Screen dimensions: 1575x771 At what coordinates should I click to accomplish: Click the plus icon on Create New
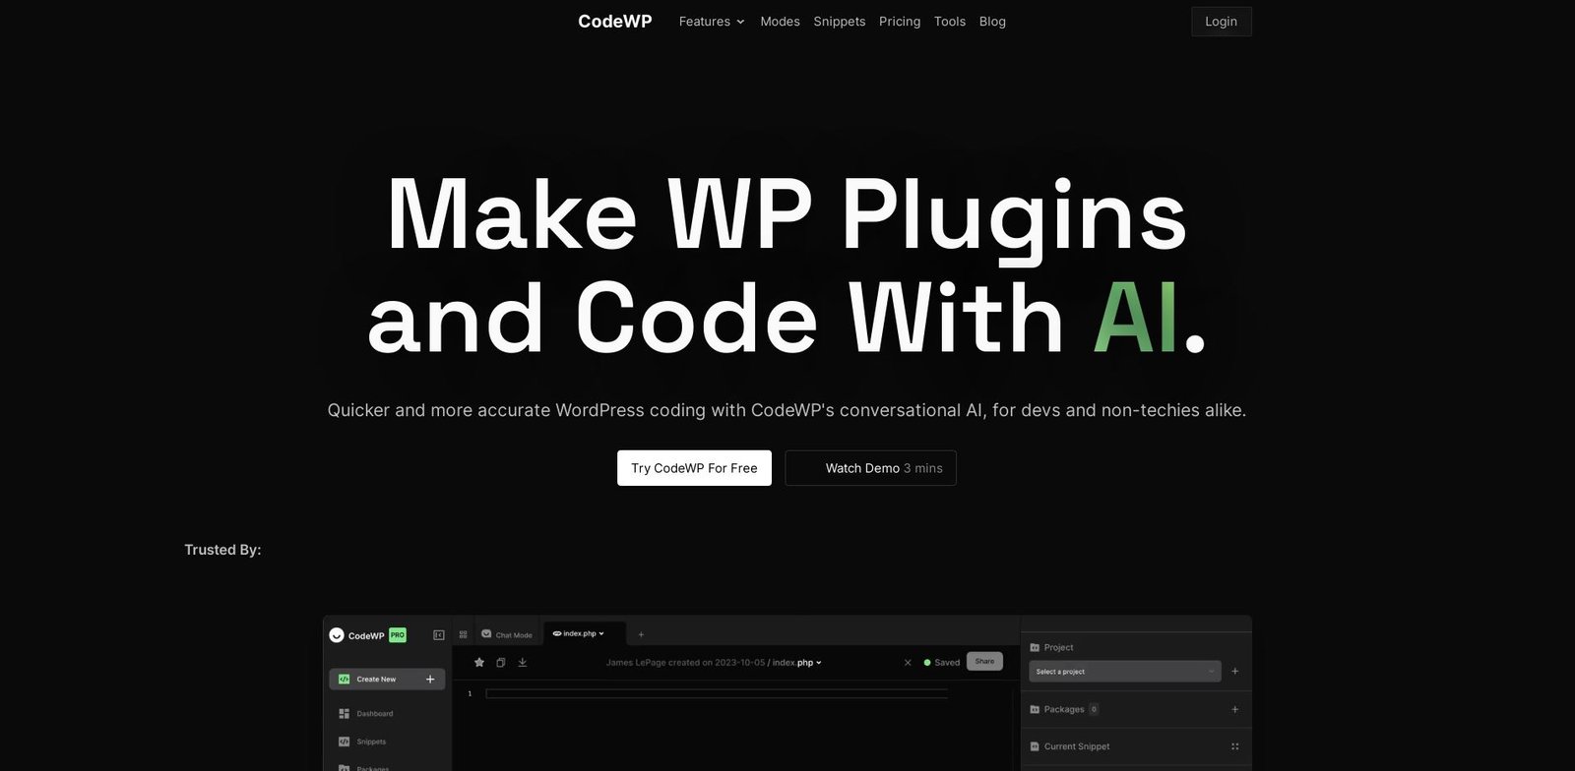[430, 680]
